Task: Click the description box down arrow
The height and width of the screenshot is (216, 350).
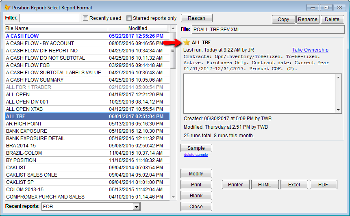Action: point(338,110)
